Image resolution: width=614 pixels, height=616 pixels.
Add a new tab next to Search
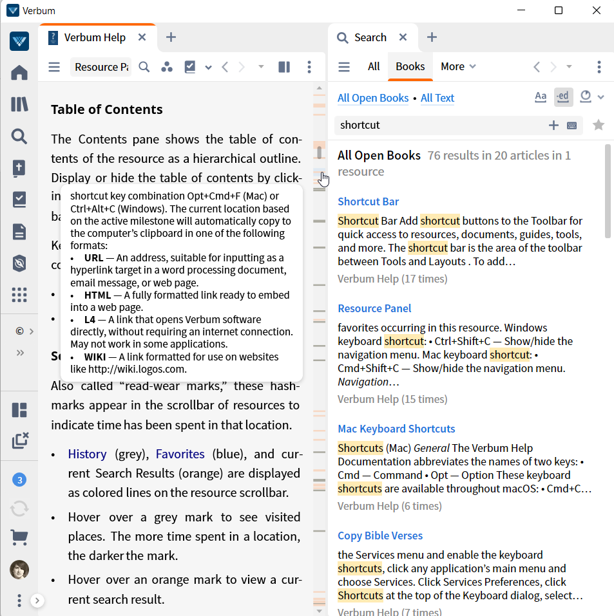[432, 37]
